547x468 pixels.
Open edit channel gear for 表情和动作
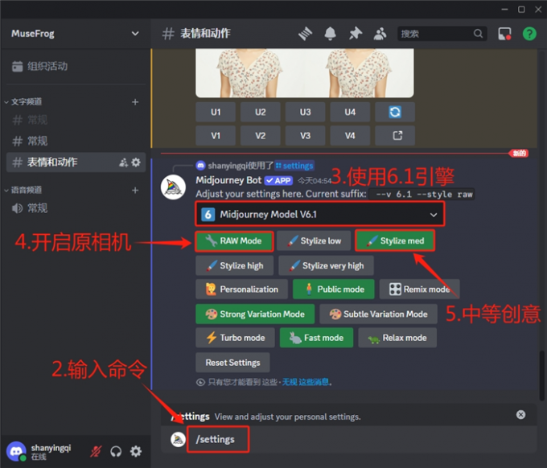pyautogui.click(x=136, y=162)
